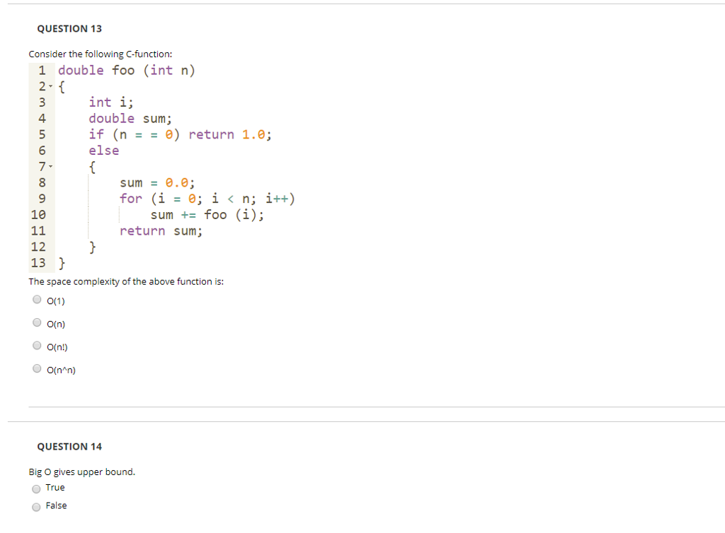Select True for Question 14
Viewport: 725px width, 533px height.
coord(36,488)
